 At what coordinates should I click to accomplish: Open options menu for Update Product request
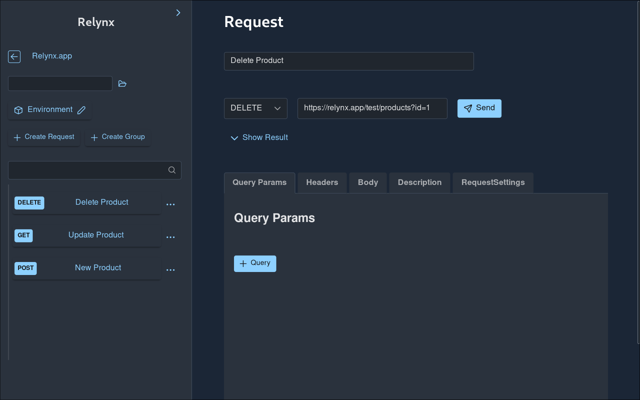click(x=171, y=237)
